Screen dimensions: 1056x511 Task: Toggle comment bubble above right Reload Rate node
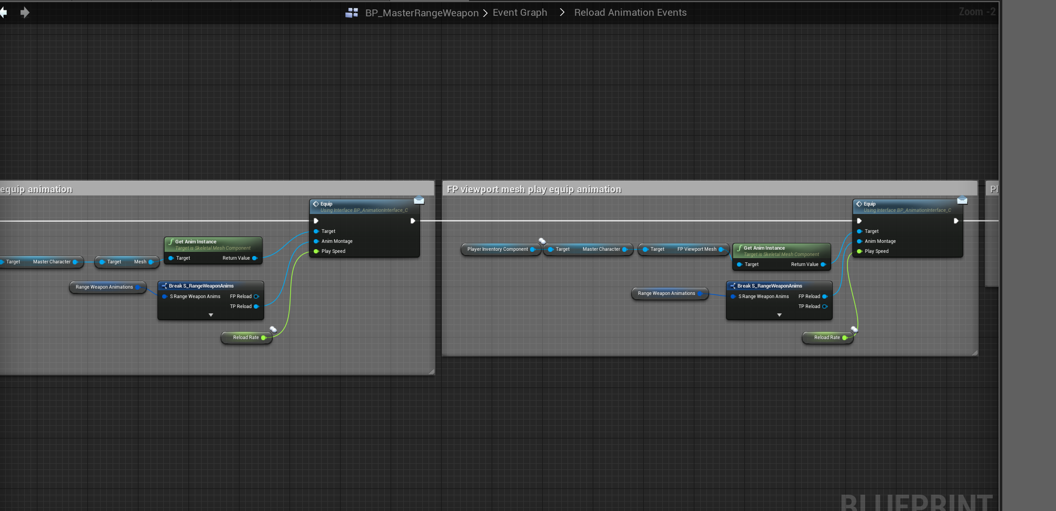(x=854, y=330)
